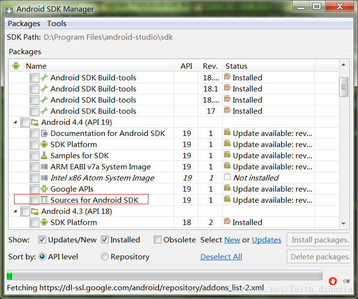Click Documentation for Android SDK document icon
Screen dimensions: 358x299
[x=44, y=133]
